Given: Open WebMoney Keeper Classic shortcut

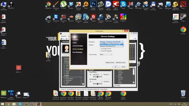Looking at the screenshot, I should point(176,6).
